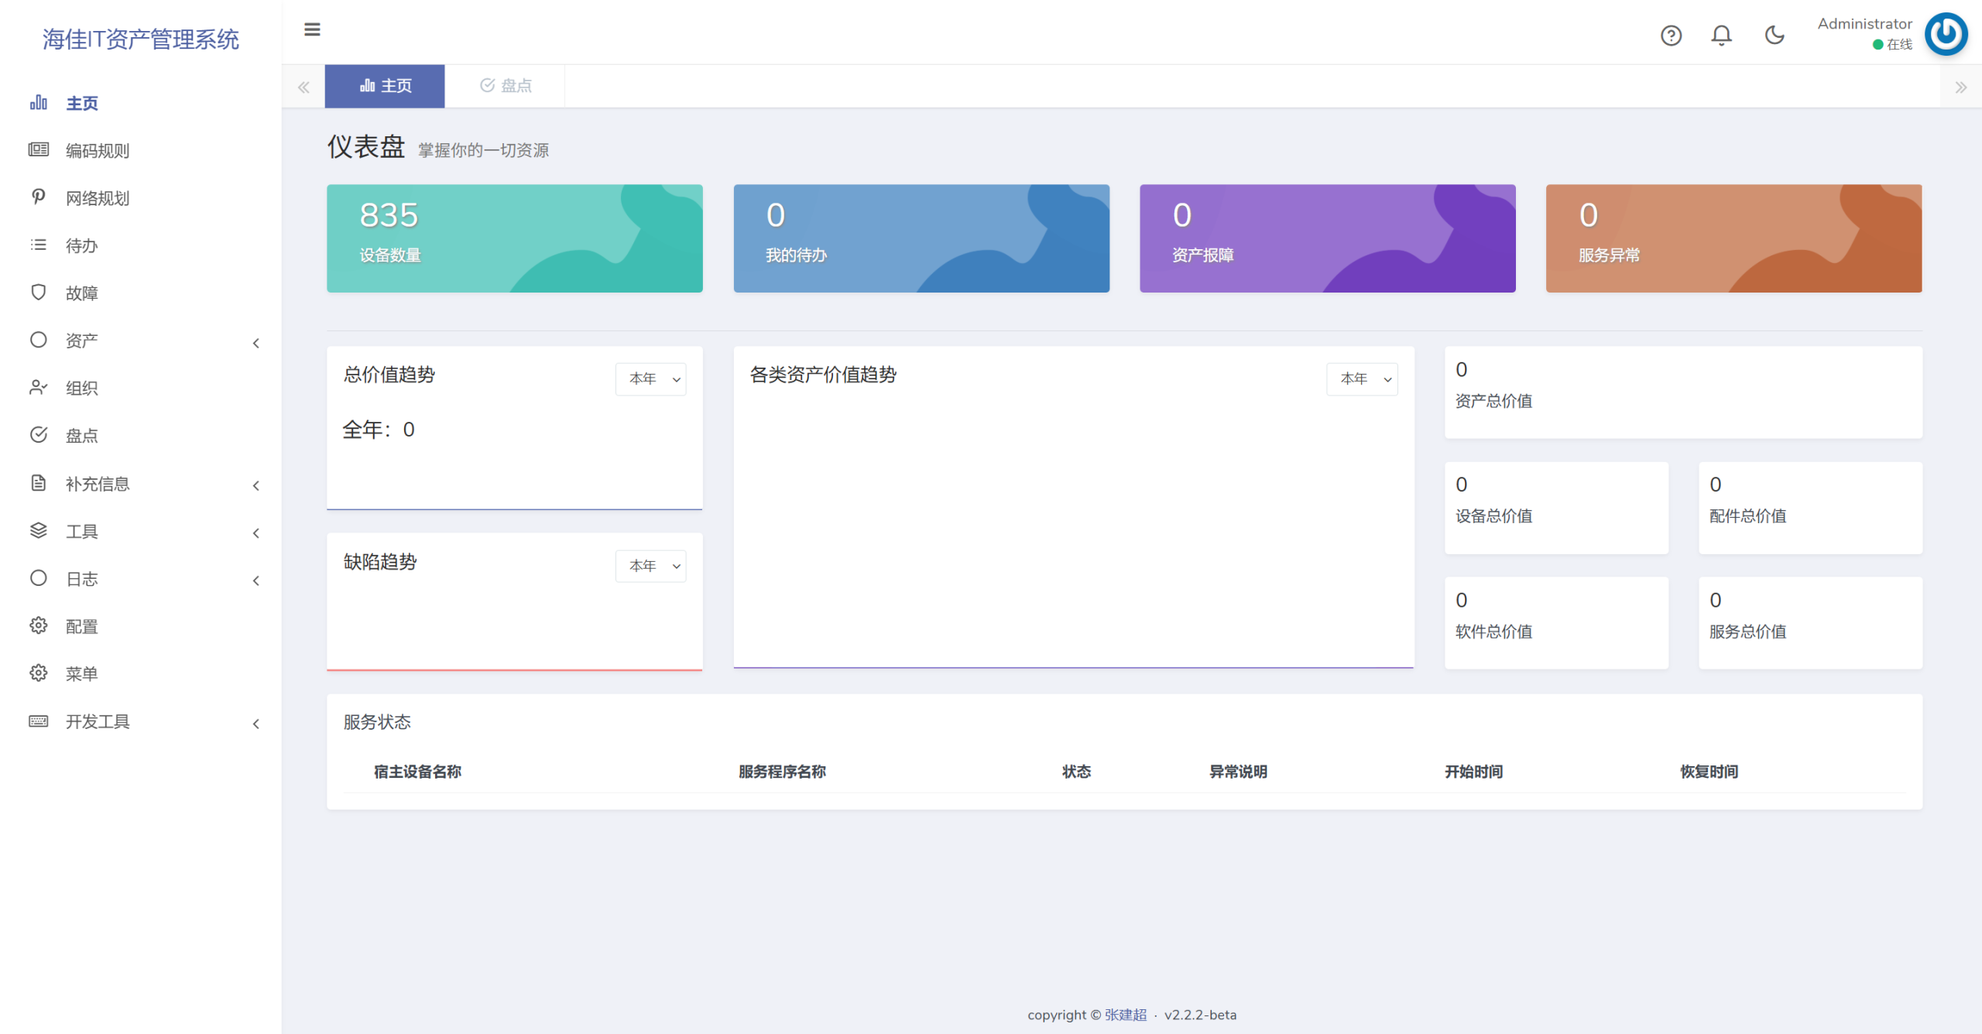The width and height of the screenshot is (1982, 1034).
Task: Follow the 张建超 copyright link
Action: (x=1125, y=1015)
